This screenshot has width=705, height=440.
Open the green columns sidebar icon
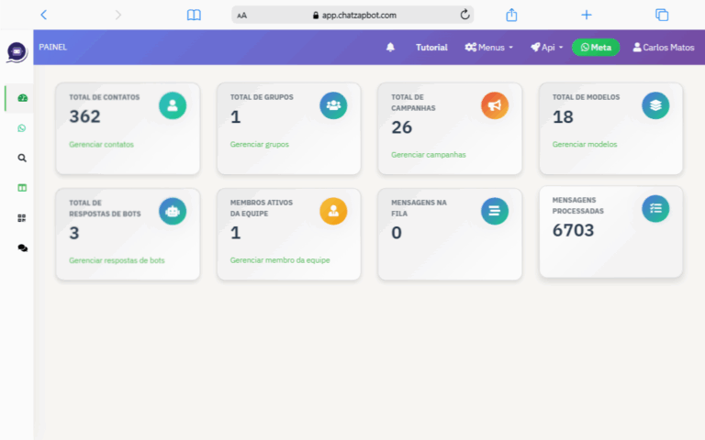[x=22, y=188]
